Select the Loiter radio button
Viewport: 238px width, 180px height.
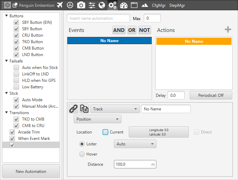(82, 144)
